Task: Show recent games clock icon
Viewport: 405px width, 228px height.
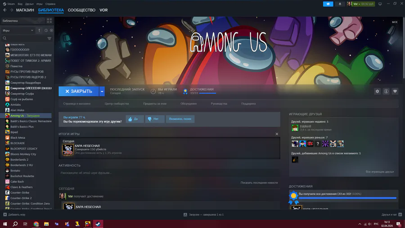Action: (x=46, y=30)
